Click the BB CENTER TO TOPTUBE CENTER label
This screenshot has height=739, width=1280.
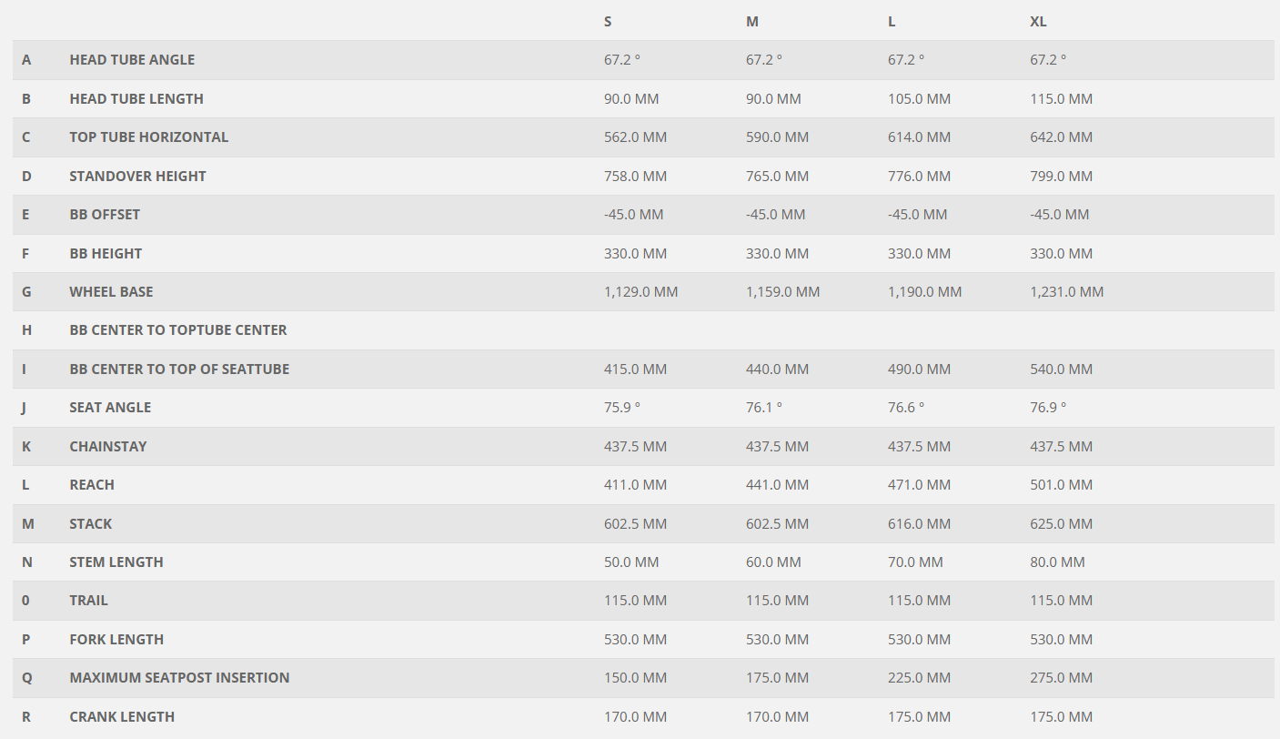click(177, 330)
